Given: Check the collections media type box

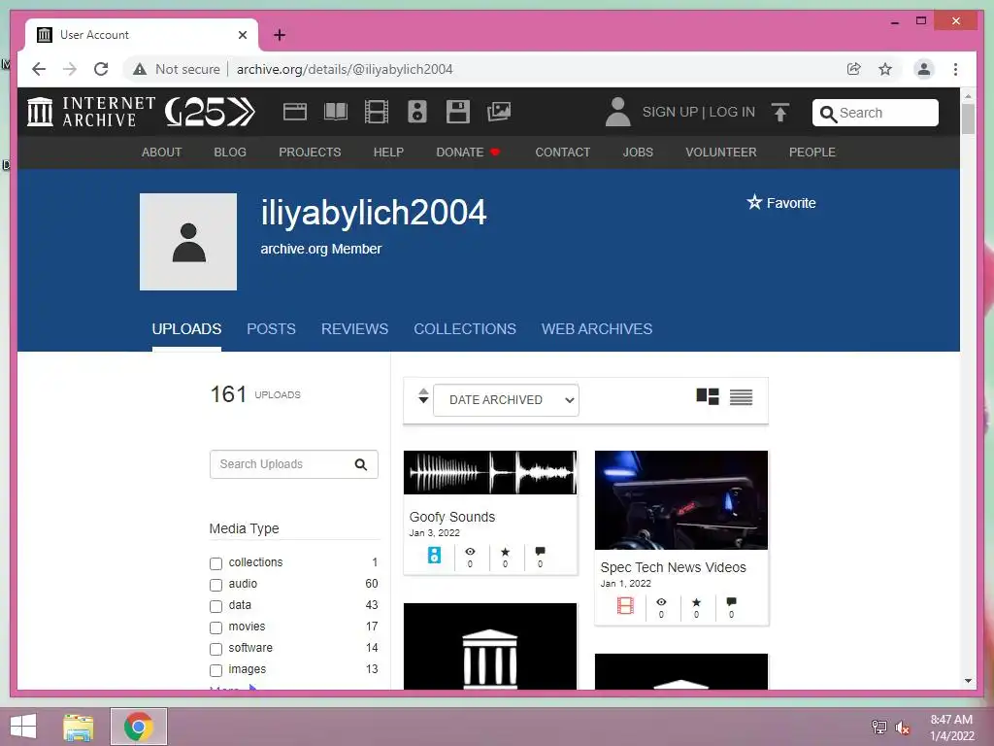Looking at the screenshot, I should click(216, 563).
